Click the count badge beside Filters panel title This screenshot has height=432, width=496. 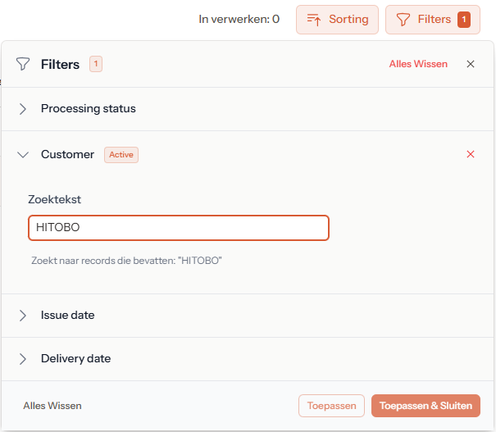tap(96, 64)
